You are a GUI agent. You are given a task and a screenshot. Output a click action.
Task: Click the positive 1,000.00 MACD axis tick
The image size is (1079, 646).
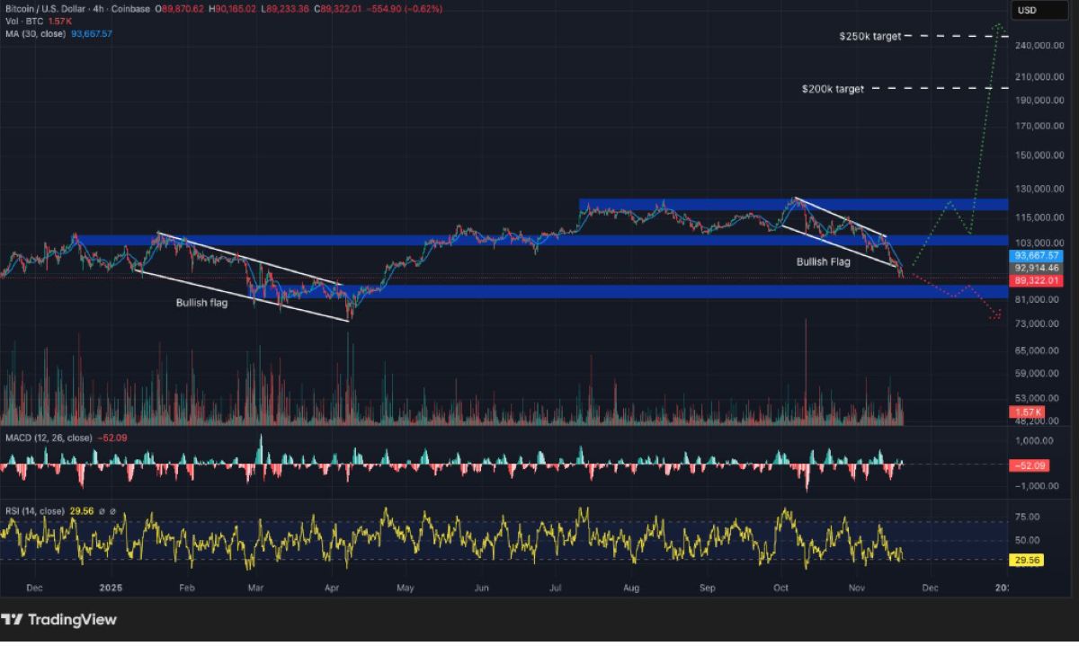point(1034,440)
